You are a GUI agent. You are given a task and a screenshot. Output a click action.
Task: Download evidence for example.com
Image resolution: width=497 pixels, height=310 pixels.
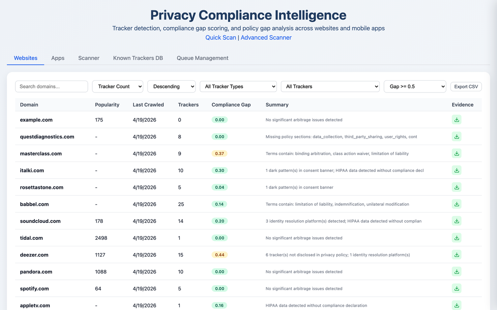pos(456,119)
